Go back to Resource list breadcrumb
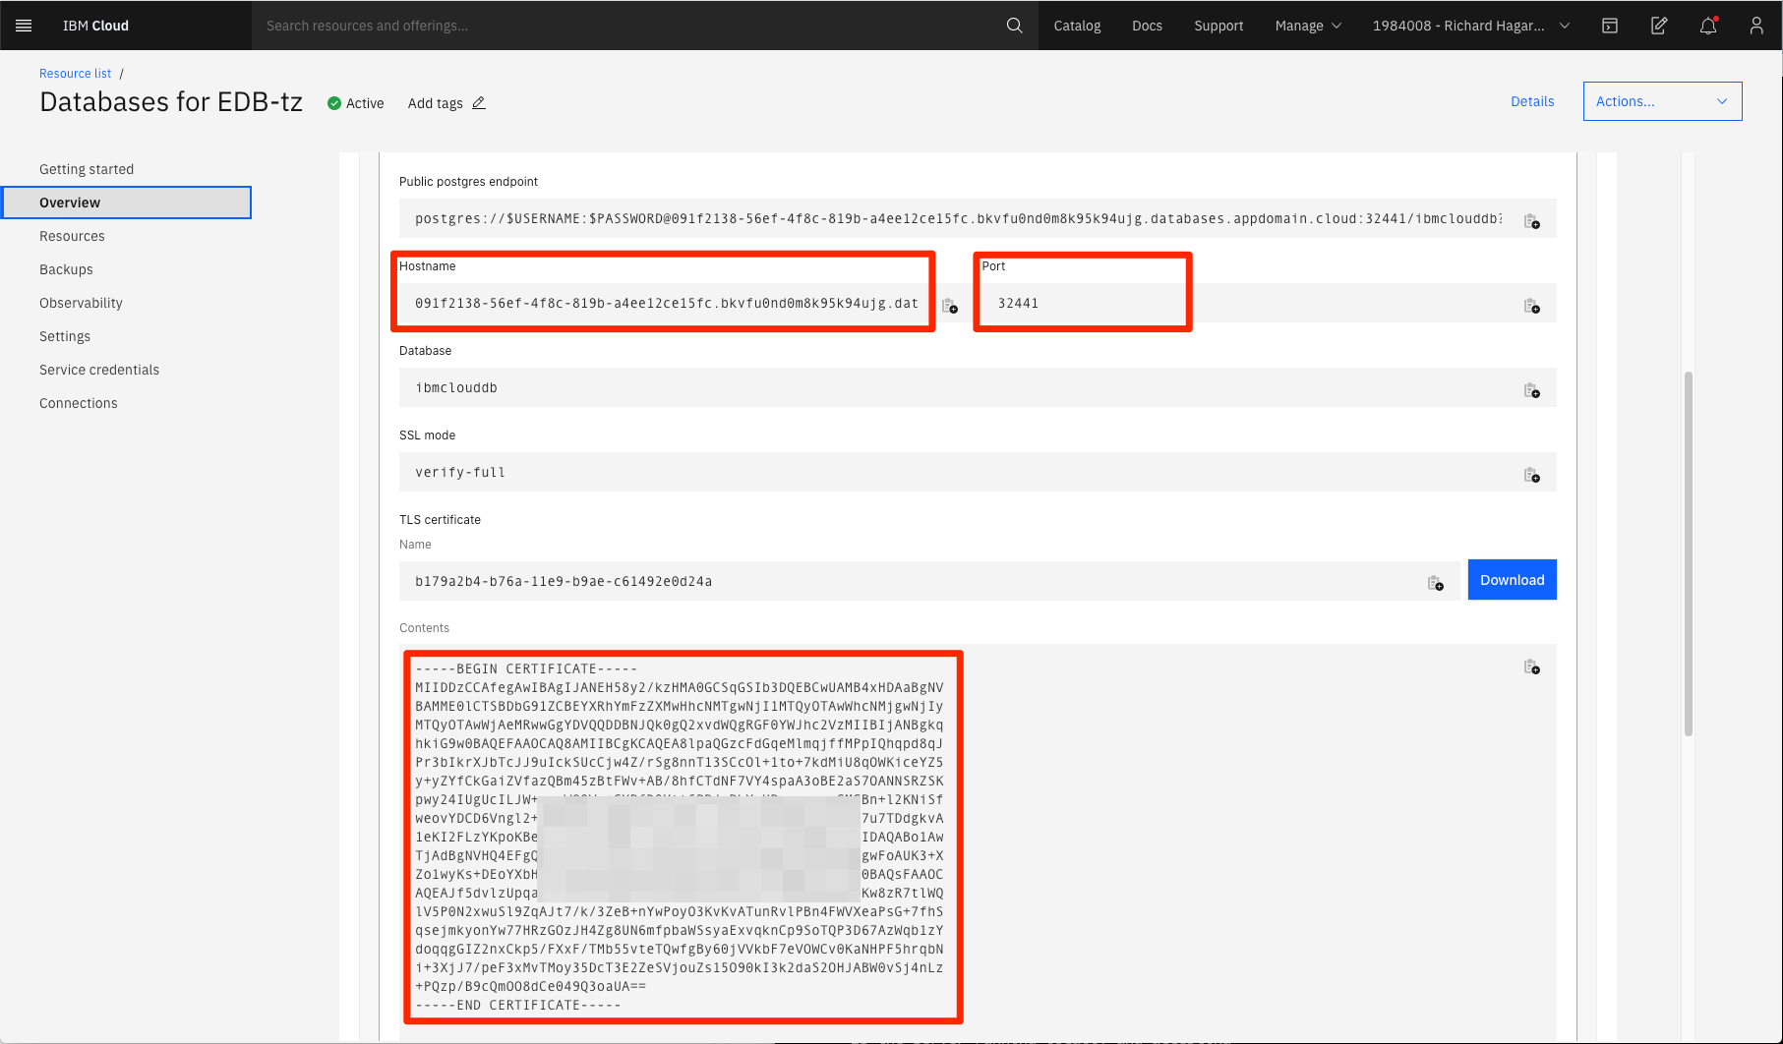1783x1044 pixels. pyautogui.click(x=75, y=74)
